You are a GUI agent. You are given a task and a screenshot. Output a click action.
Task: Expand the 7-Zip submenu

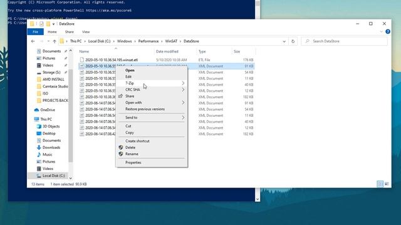click(152, 83)
